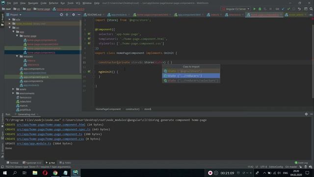Screen dimensions: 314x177
Task: Choose State from '../reducers/selectors' import option
Action: pyautogui.click(x=191, y=81)
